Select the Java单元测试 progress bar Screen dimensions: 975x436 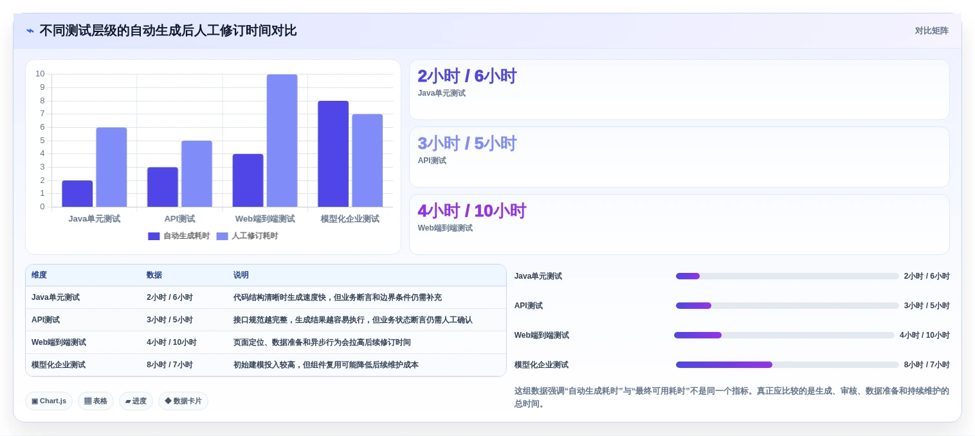[x=787, y=276]
